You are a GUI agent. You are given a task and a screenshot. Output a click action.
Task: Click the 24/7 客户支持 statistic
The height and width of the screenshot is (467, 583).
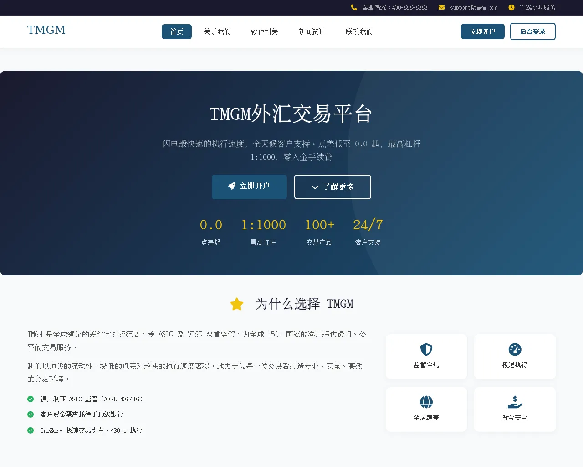[x=368, y=232]
